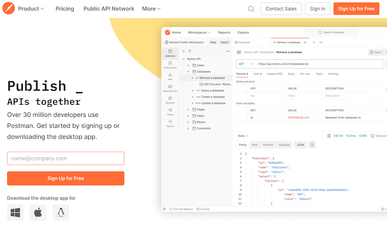The height and width of the screenshot is (227, 387).
Task: Open the Reports menu item in the app
Action: pos(224,33)
